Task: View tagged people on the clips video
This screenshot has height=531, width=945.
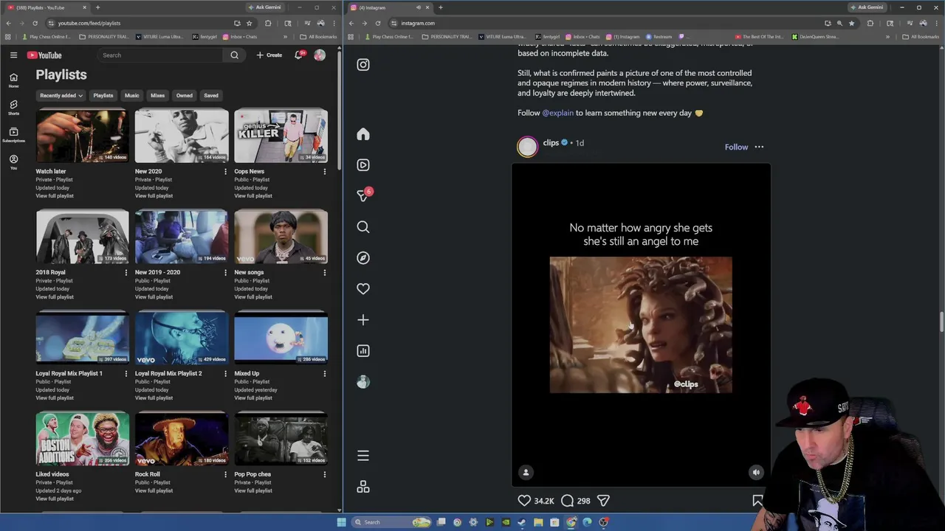Action: tap(526, 472)
